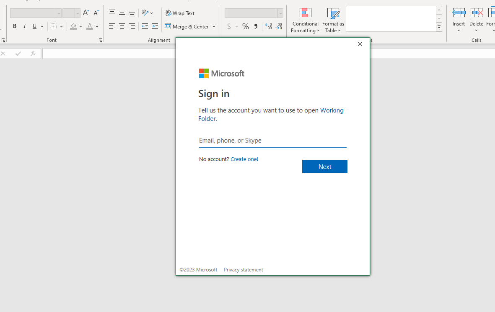The height and width of the screenshot is (312, 495).
Task: Focus the Email, phone, or Skype field
Action: point(273,141)
